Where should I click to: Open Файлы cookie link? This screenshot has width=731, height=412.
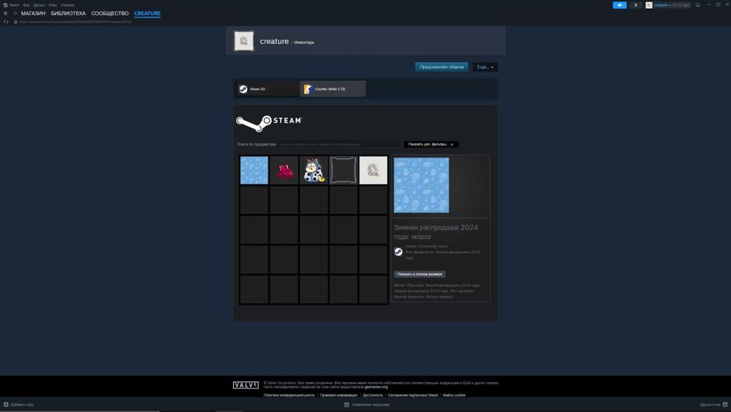pos(454,395)
